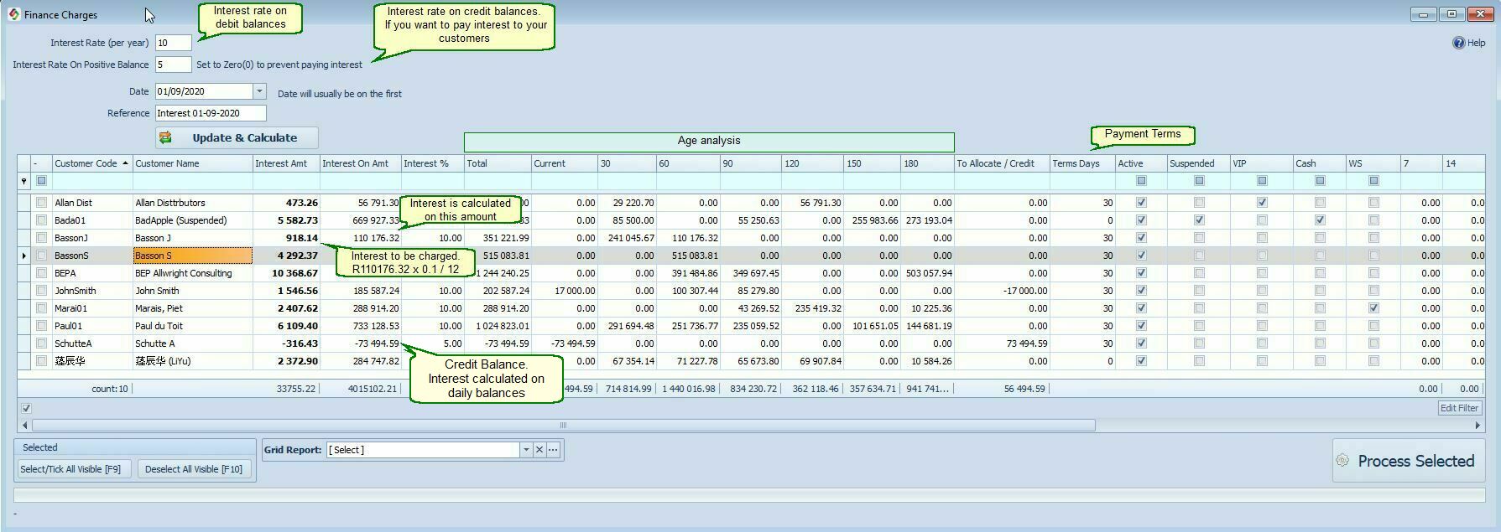Click the right arrow of horizontal scrollbar
Image resolution: width=1501 pixels, height=532 pixels.
[1478, 426]
